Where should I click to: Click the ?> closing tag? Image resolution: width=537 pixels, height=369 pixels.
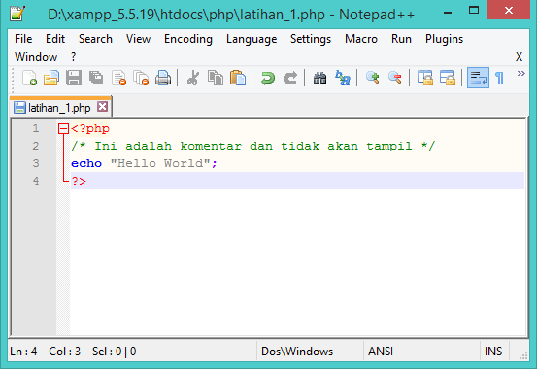click(x=79, y=181)
